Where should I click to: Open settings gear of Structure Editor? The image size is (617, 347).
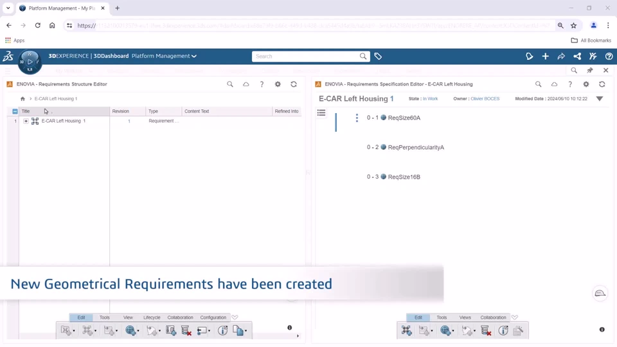pyautogui.click(x=278, y=84)
